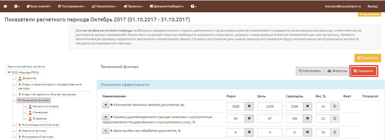Clear Порог value 6 with X
This screenshot has height=140, width=385.
pyautogui.click(x=249, y=132)
